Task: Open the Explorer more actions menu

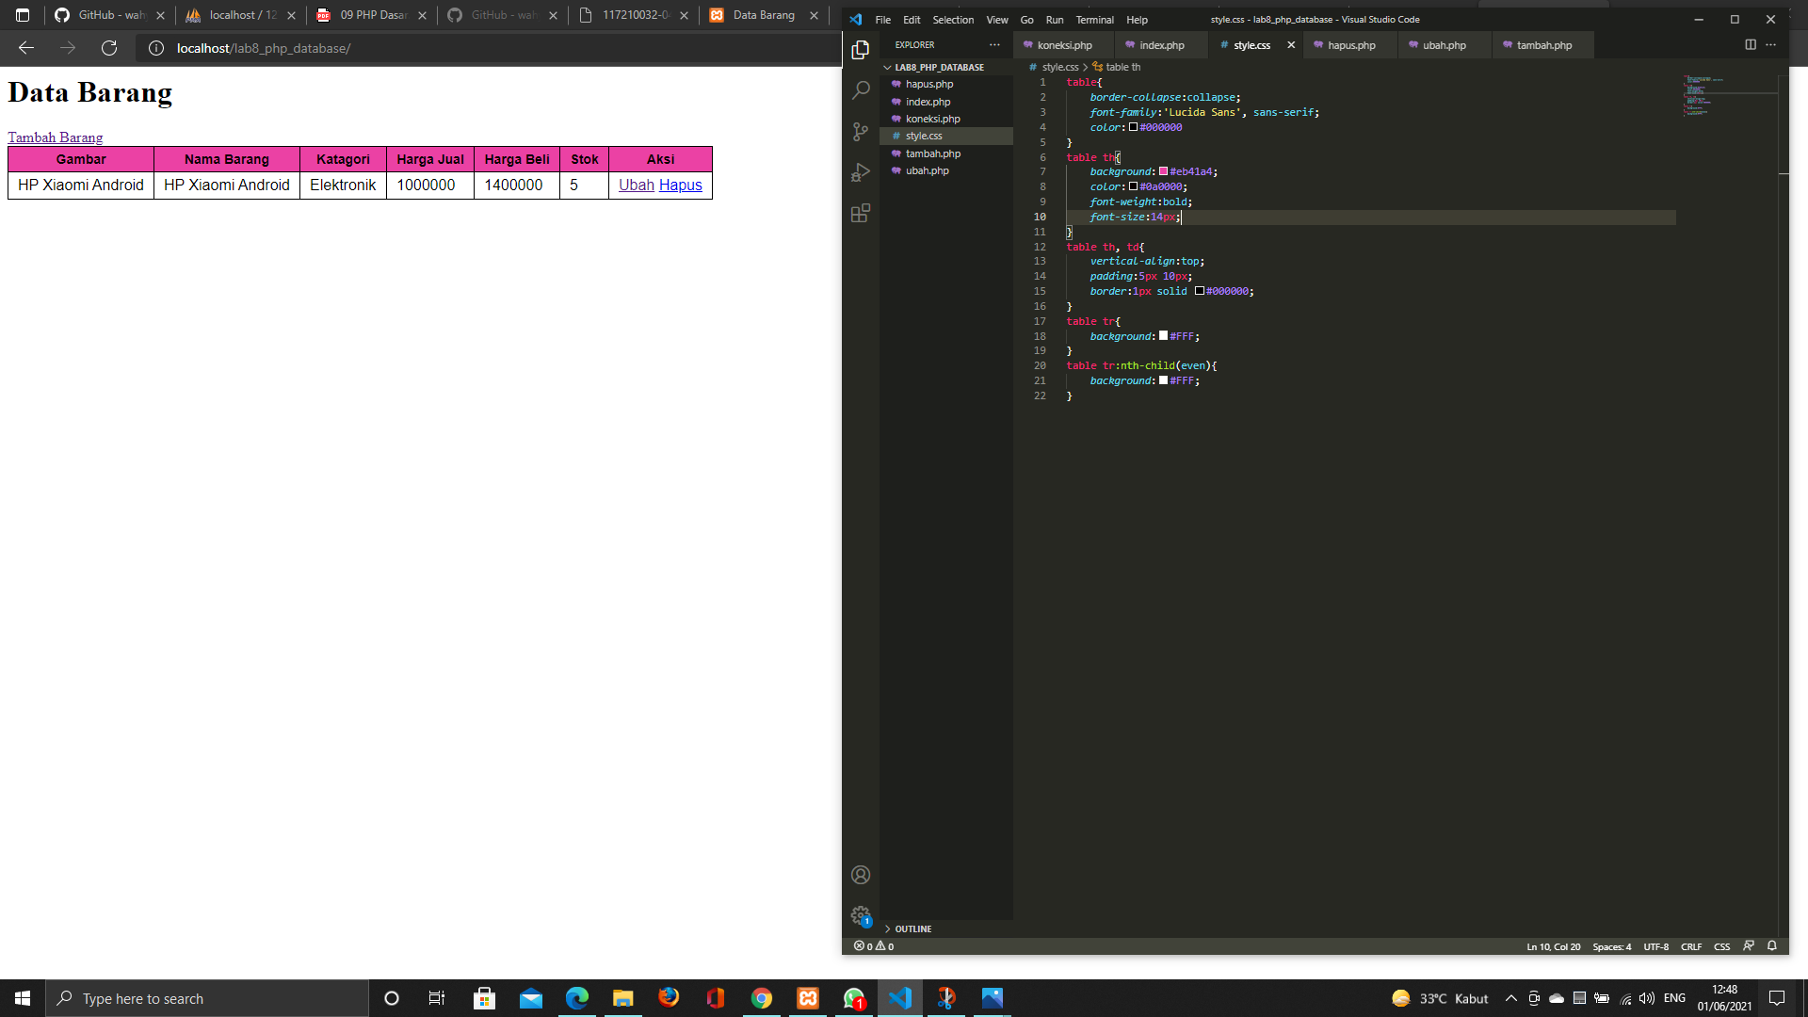Action: [994, 44]
